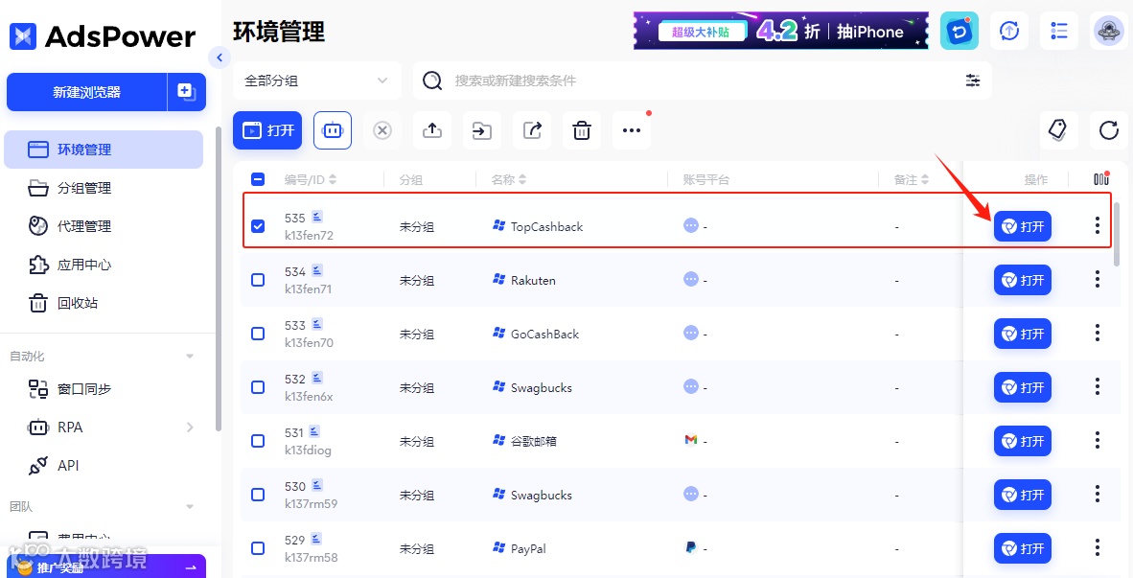The width and height of the screenshot is (1133, 578).
Task: Click the 推广奖励 promo banner
Action: [107, 566]
